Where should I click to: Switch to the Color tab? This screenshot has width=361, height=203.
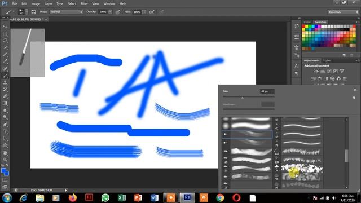307,22
